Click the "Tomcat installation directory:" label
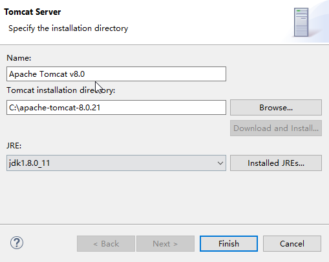329x262 pixels. (61, 90)
